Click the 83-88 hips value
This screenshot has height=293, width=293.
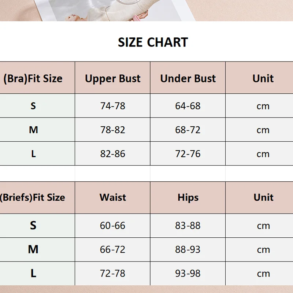click(x=188, y=226)
